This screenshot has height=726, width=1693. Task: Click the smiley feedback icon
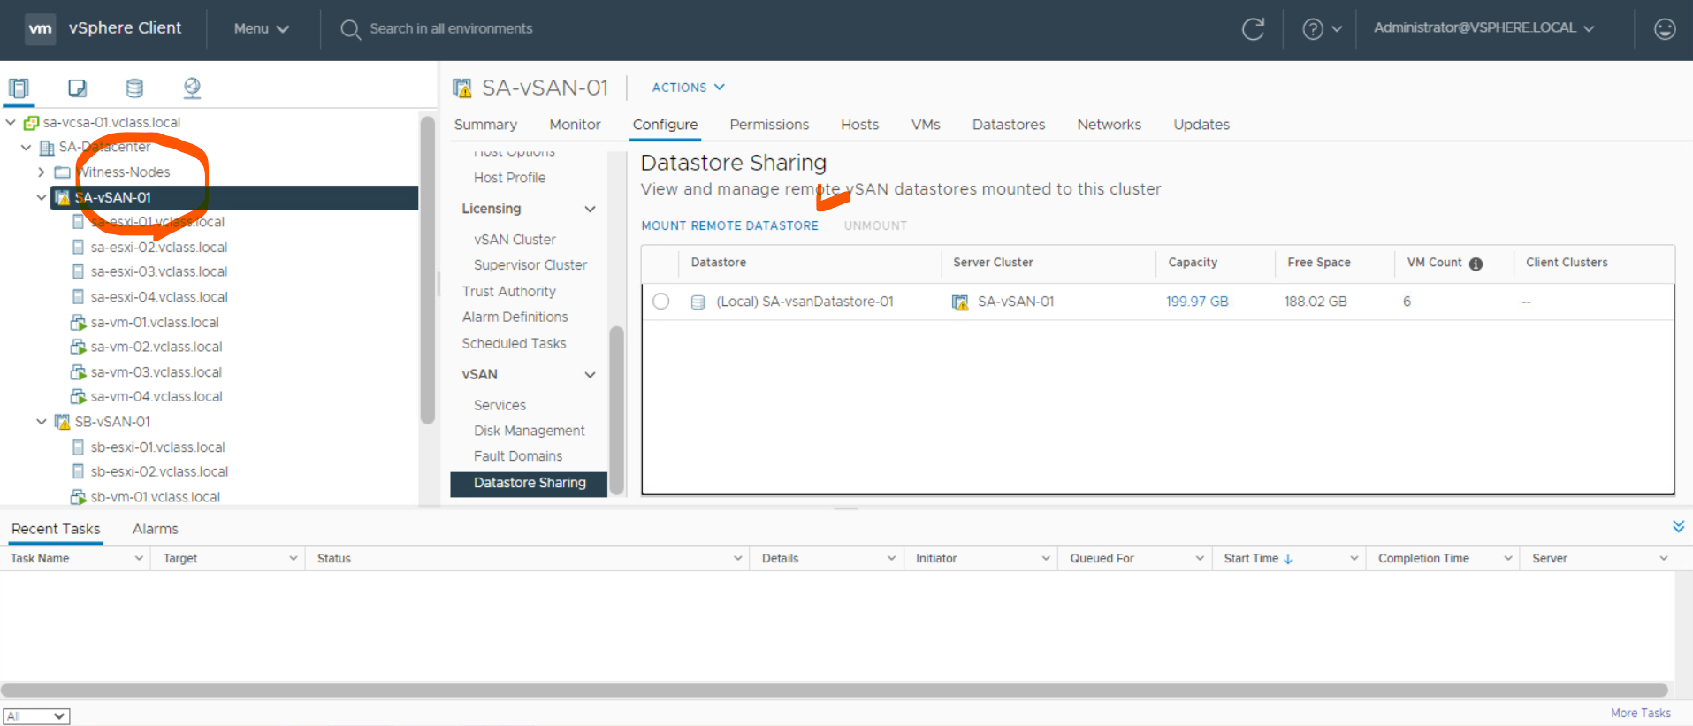pyautogui.click(x=1665, y=29)
